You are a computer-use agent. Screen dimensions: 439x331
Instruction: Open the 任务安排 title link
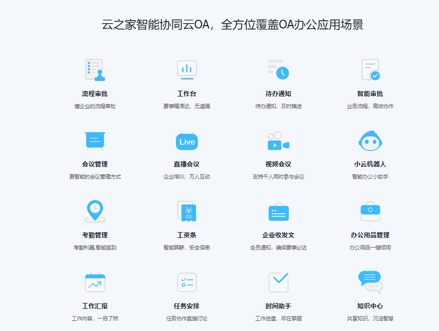click(x=187, y=306)
